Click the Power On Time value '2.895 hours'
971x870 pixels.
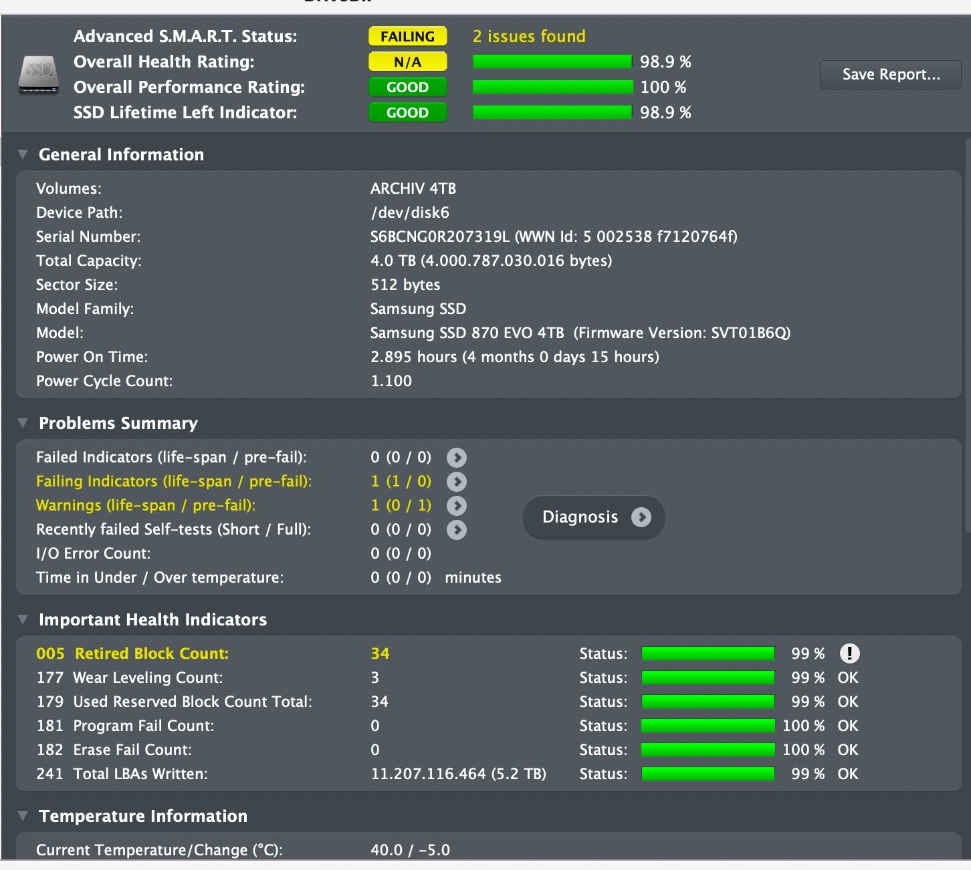pos(414,357)
